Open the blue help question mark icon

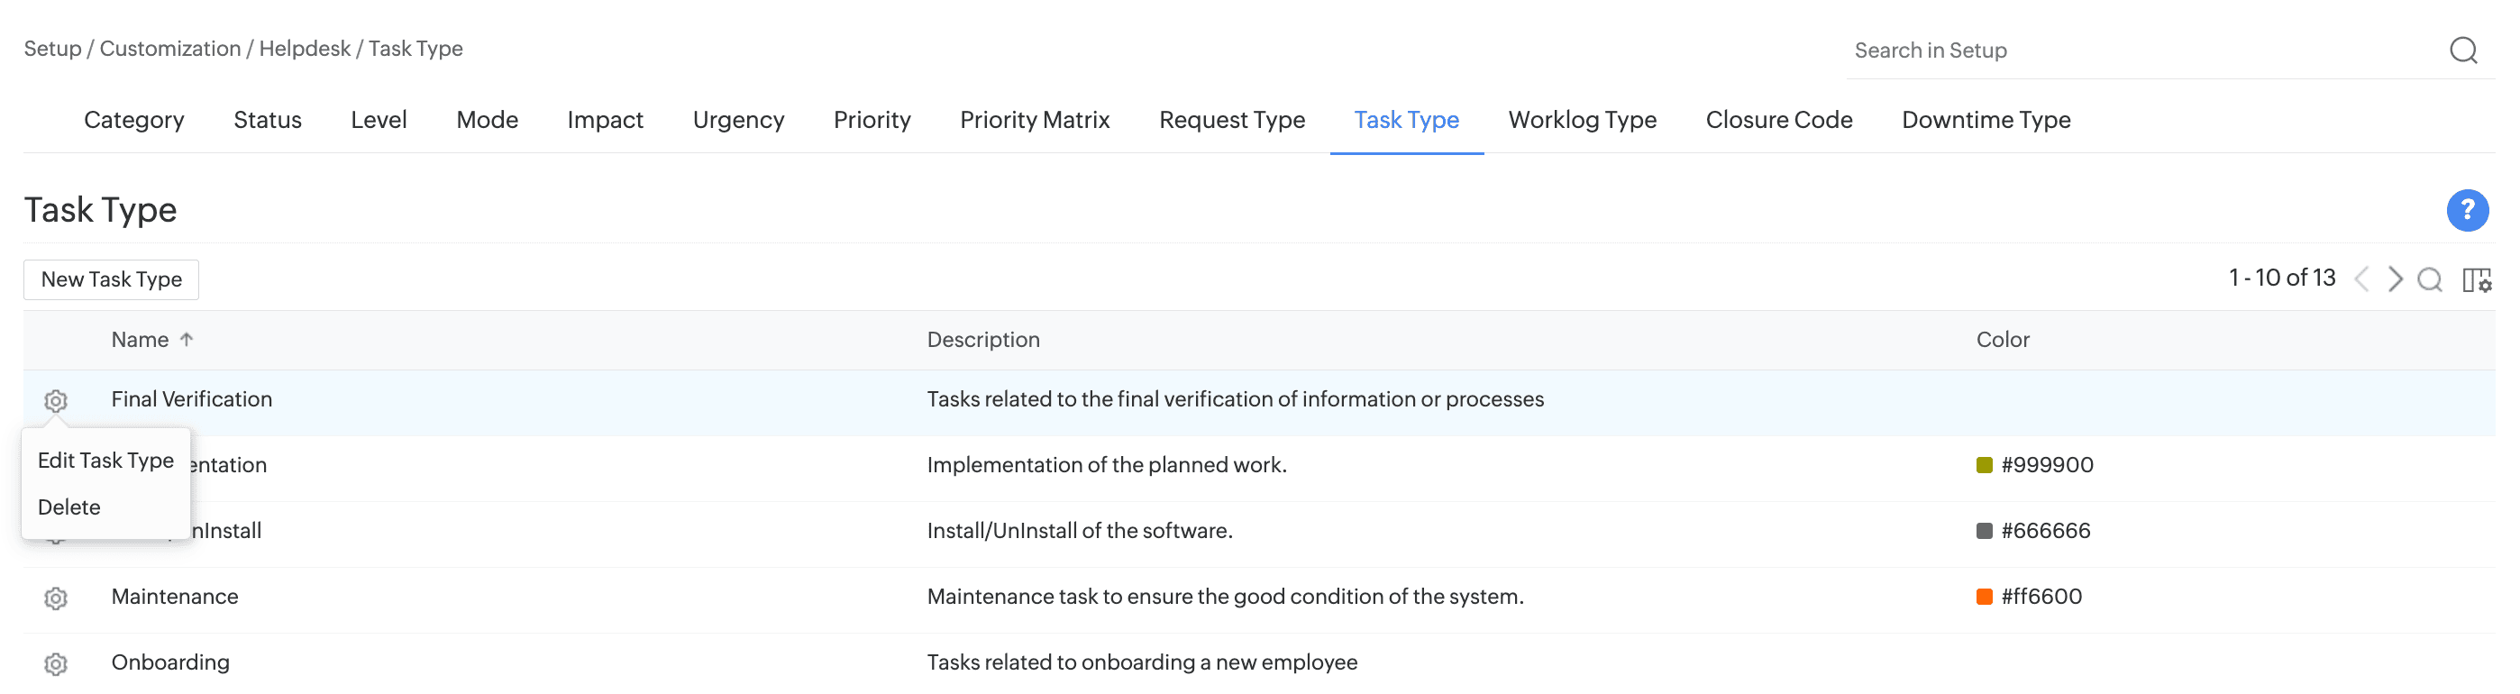tap(2466, 210)
